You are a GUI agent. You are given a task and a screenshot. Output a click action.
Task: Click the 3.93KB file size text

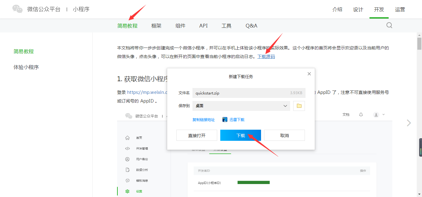tap(296, 93)
